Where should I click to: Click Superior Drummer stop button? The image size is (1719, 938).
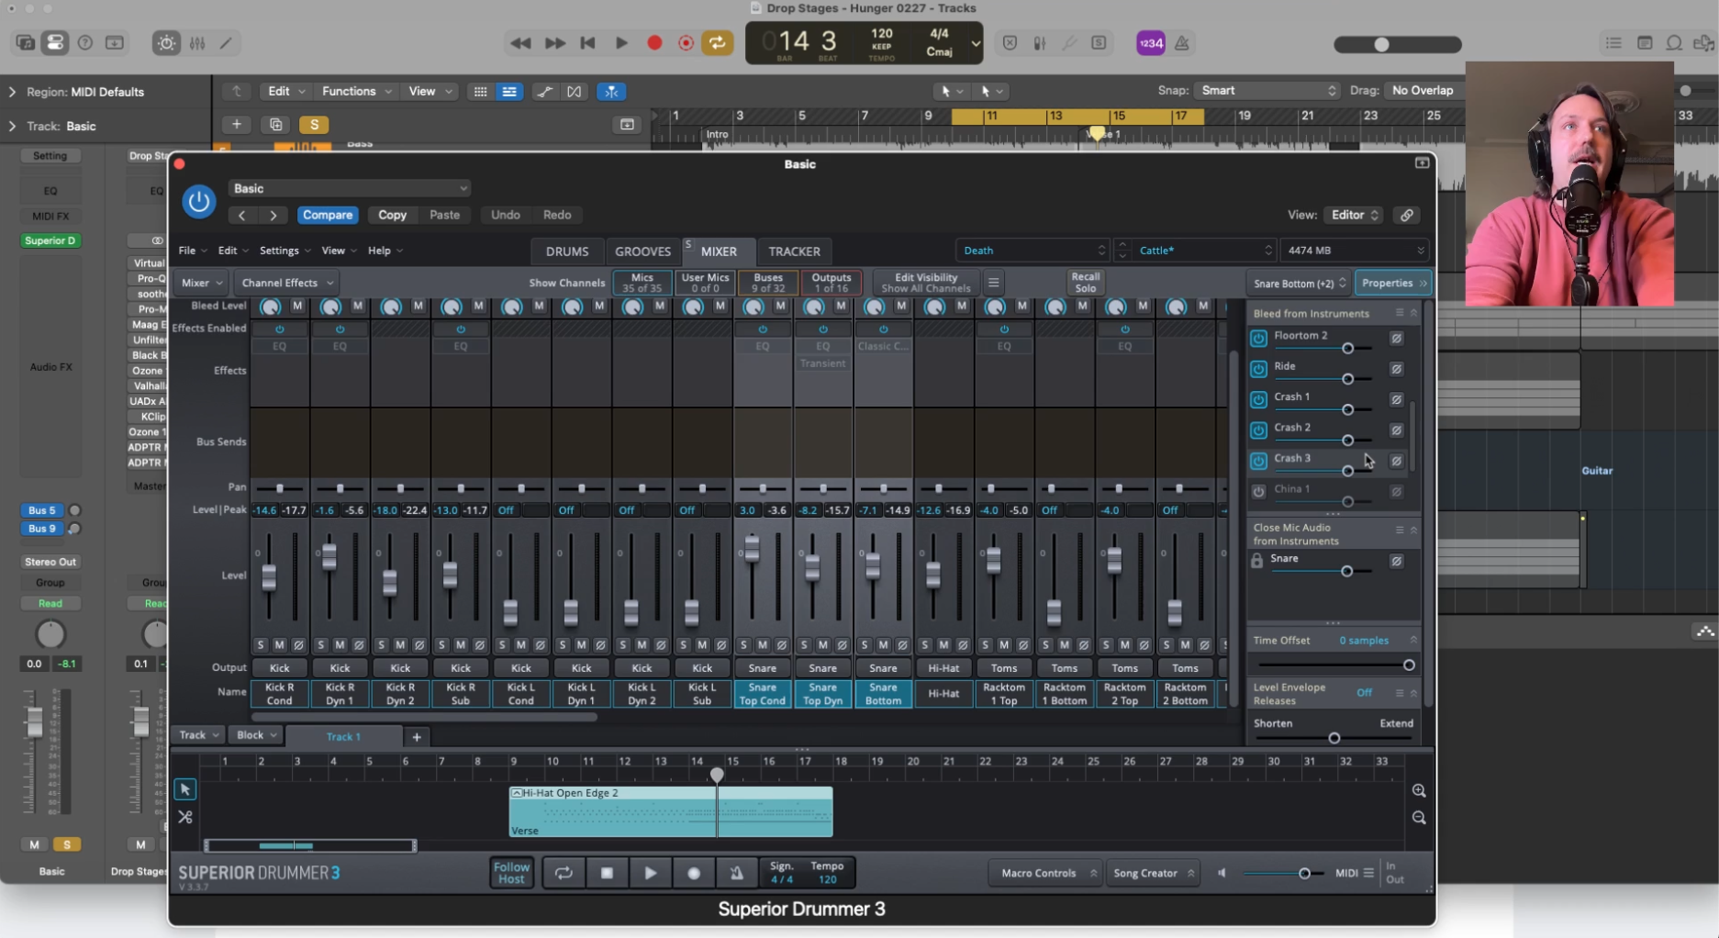click(607, 873)
